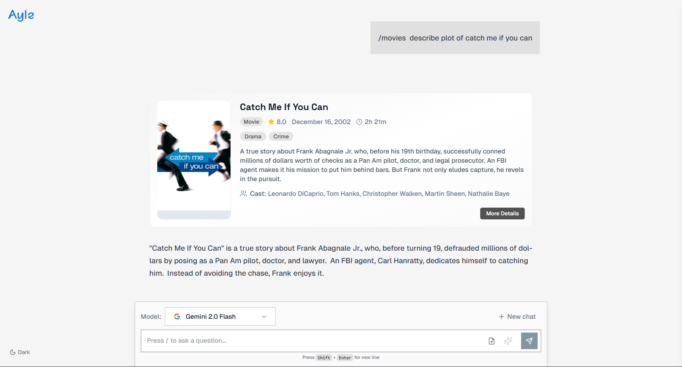Click the Google logo in model selector

[x=177, y=317]
